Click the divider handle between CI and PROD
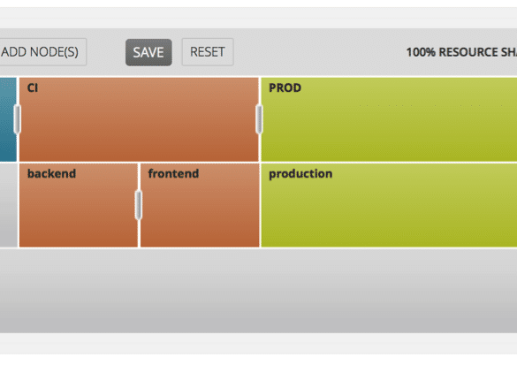This screenshot has height=365, width=517. tap(260, 119)
